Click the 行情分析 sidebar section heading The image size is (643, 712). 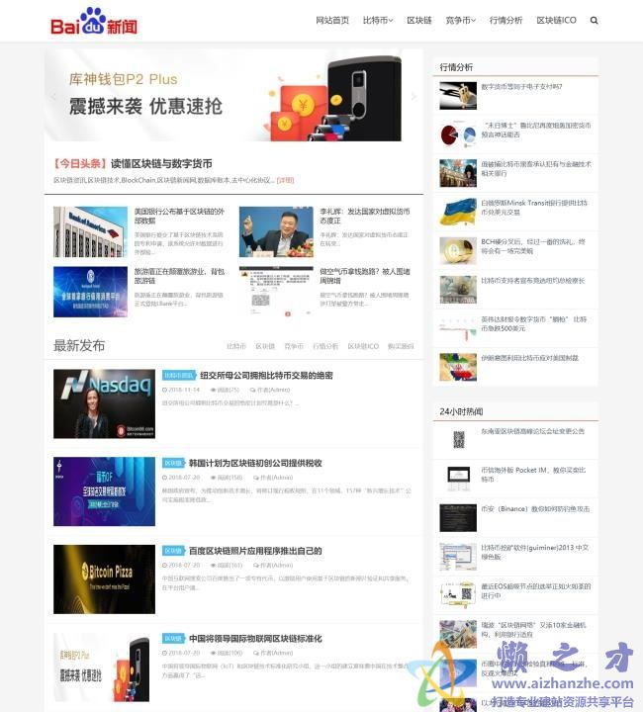(x=456, y=67)
